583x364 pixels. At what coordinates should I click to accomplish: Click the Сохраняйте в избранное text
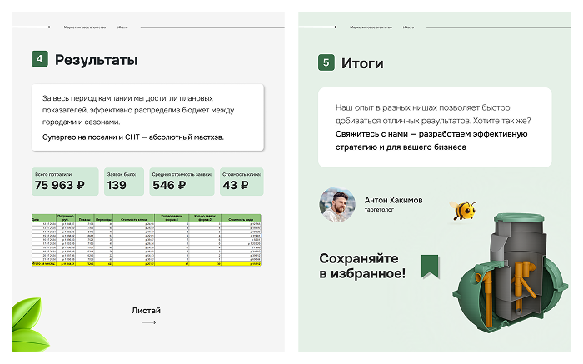tap(362, 266)
